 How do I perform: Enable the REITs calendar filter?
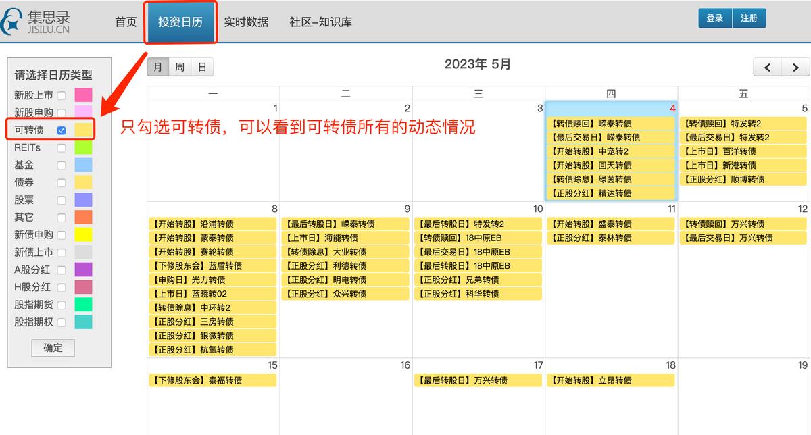(62, 147)
